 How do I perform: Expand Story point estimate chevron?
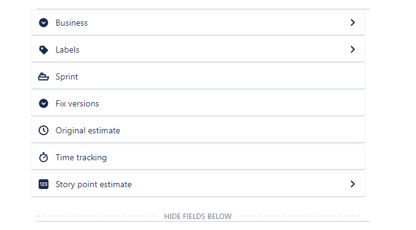coord(353,184)
